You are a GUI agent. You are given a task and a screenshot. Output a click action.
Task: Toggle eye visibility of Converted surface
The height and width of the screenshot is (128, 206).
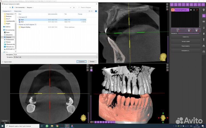(191, 10)
